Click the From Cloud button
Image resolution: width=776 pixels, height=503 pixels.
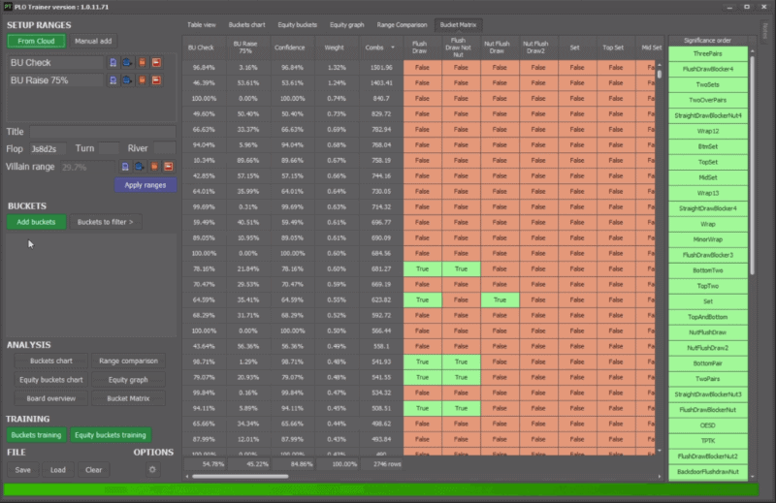click(x=36, y=41)
